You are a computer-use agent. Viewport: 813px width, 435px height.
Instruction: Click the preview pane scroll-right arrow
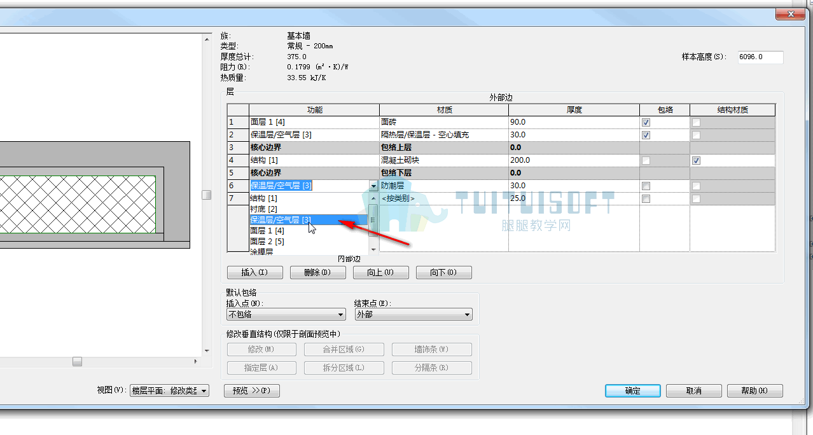pyautogui.click(x=196, y=361)
